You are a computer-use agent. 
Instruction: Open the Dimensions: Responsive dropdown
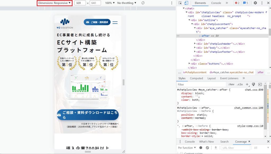click(x=54, y=3)
